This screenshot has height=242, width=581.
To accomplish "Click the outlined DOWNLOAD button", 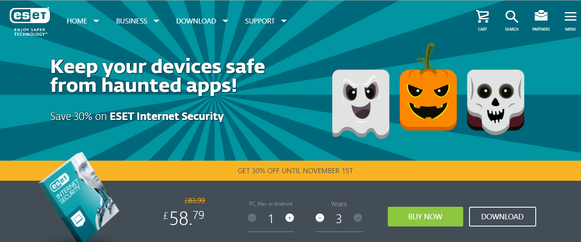I will 502,217.
